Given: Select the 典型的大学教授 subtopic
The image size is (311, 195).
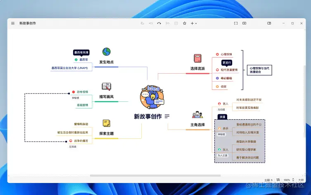Looking at the screenshot, I should pos(246,142).
